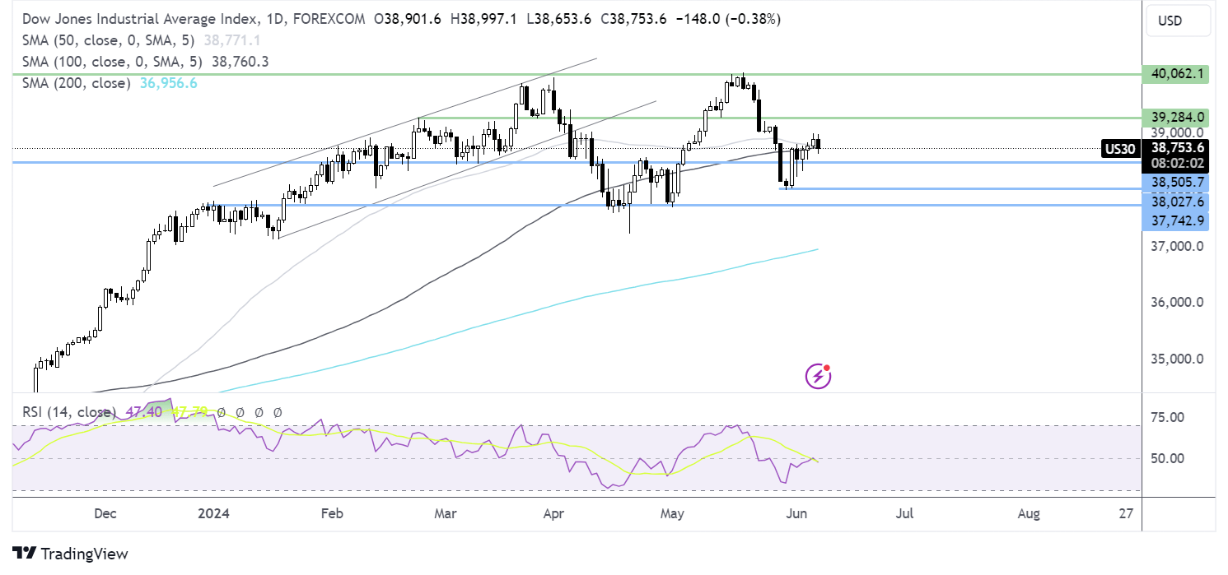Click the 35,000.0 price axis value
Viewport: 1228px width, 575px height.
pos(1179,359)
